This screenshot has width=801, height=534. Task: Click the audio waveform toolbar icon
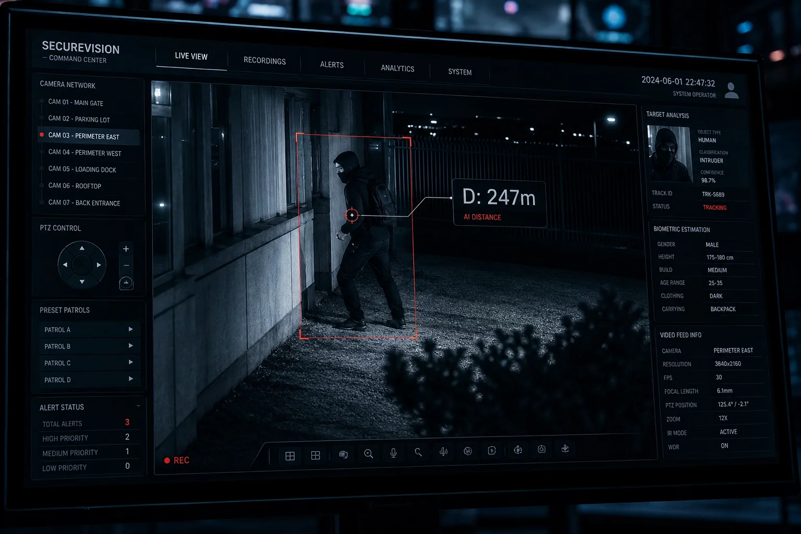click(443, 452)
